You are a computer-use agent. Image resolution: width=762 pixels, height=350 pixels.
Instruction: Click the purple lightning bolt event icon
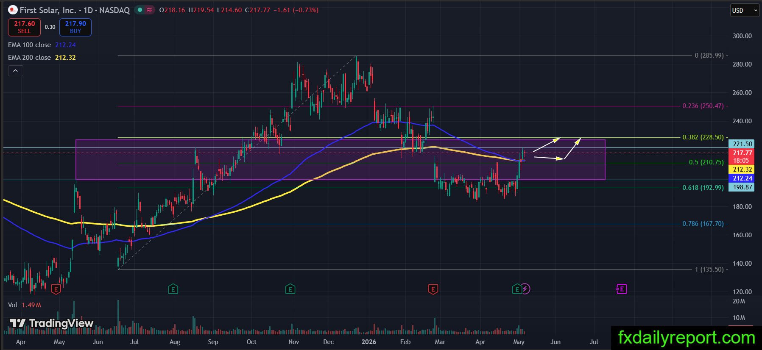tap(525, 289)
